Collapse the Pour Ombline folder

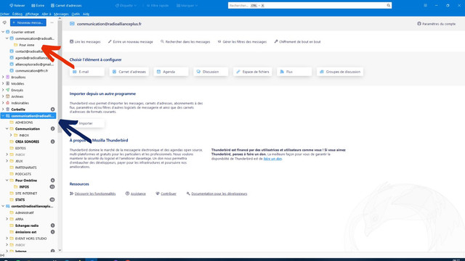[x=7, y=181]
